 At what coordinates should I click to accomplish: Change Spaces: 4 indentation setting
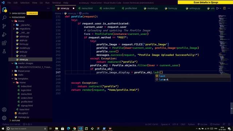tap(165, 124)
